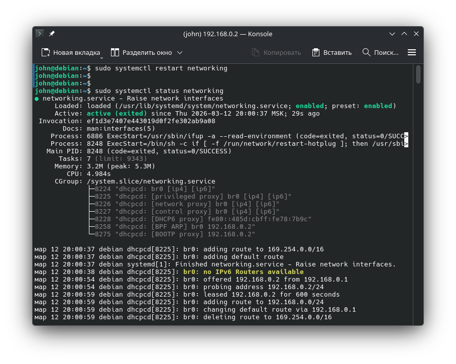
Task: Click the 'sudo systemctl restart networking' command
Action: click(x=161, y=68)
